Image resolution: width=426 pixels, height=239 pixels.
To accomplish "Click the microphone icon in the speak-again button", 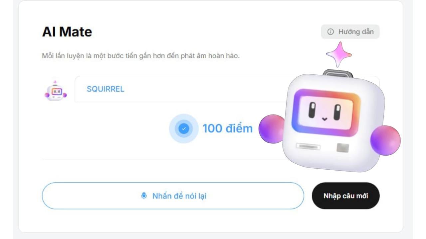I will 144,196.
